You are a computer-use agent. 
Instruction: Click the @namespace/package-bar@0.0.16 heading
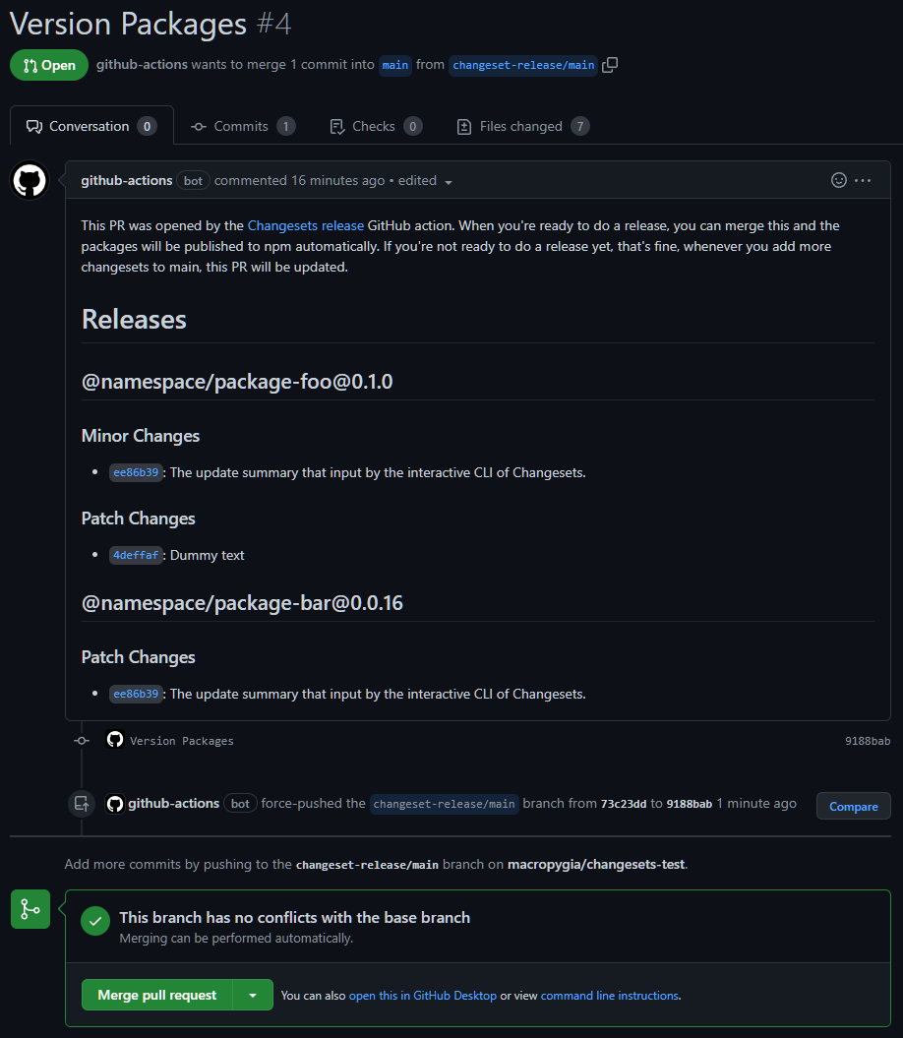[x=242, y=603]
